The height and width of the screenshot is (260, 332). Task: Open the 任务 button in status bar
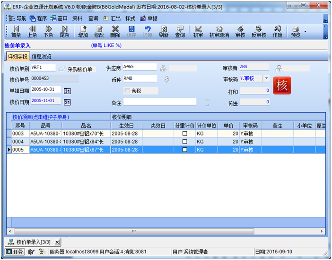(15, 252)
